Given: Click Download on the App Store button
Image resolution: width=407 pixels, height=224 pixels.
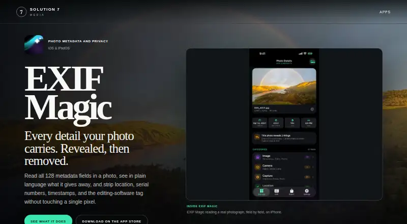Looking at the screenshot, I should point(111,220).
